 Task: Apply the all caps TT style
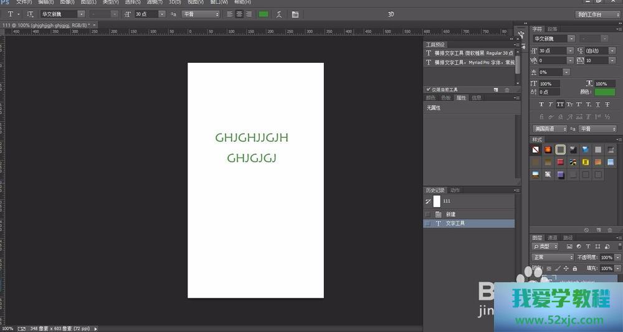560,104
